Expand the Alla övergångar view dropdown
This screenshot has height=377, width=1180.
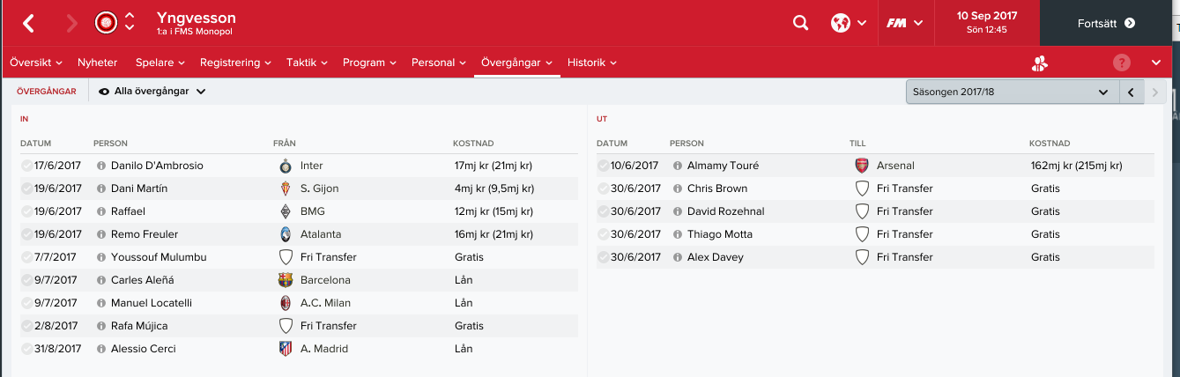click(152, 91)
